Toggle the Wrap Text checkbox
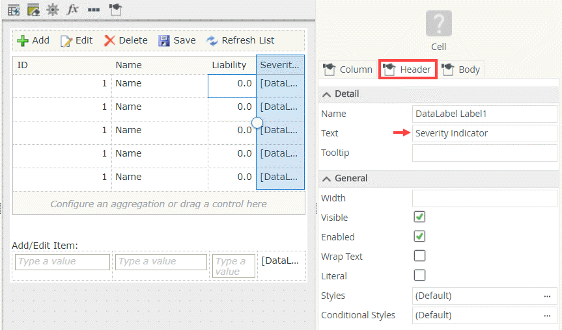Image resolution: width=562 pixels, height=330 pixels. [420, 256]
